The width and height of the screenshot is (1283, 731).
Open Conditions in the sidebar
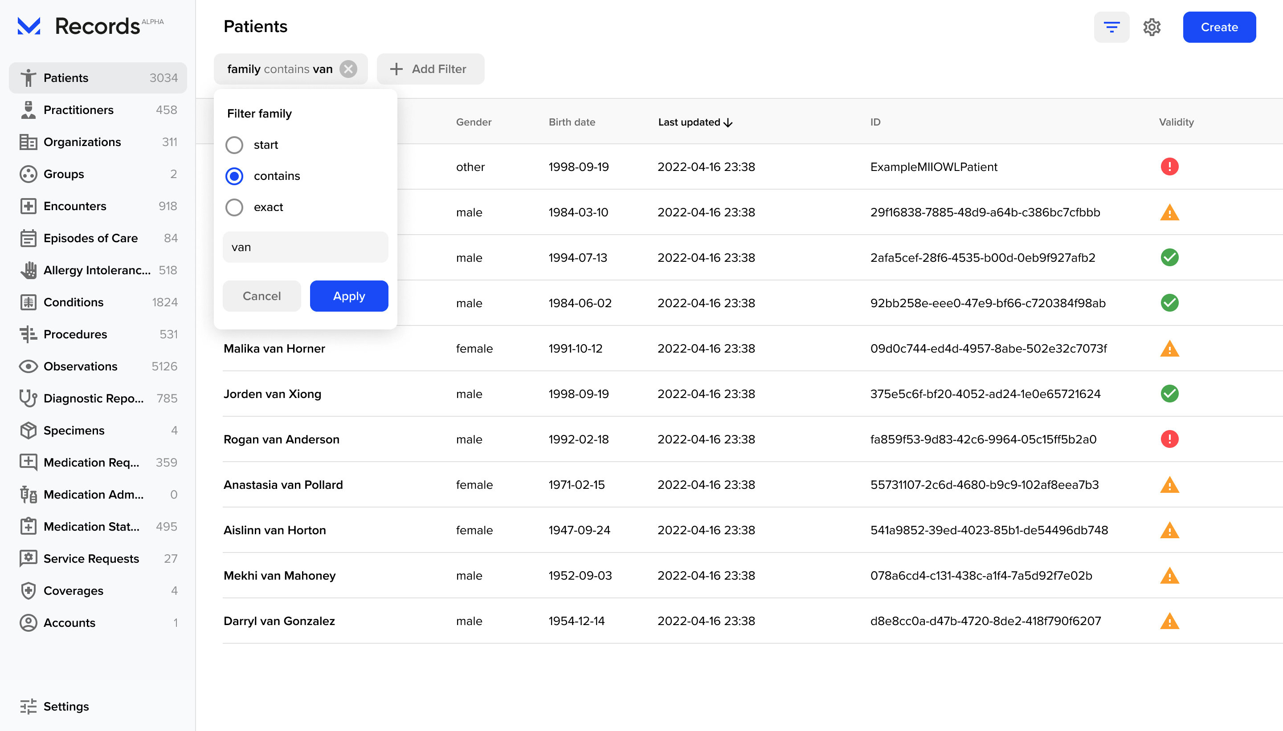(98, 302)
